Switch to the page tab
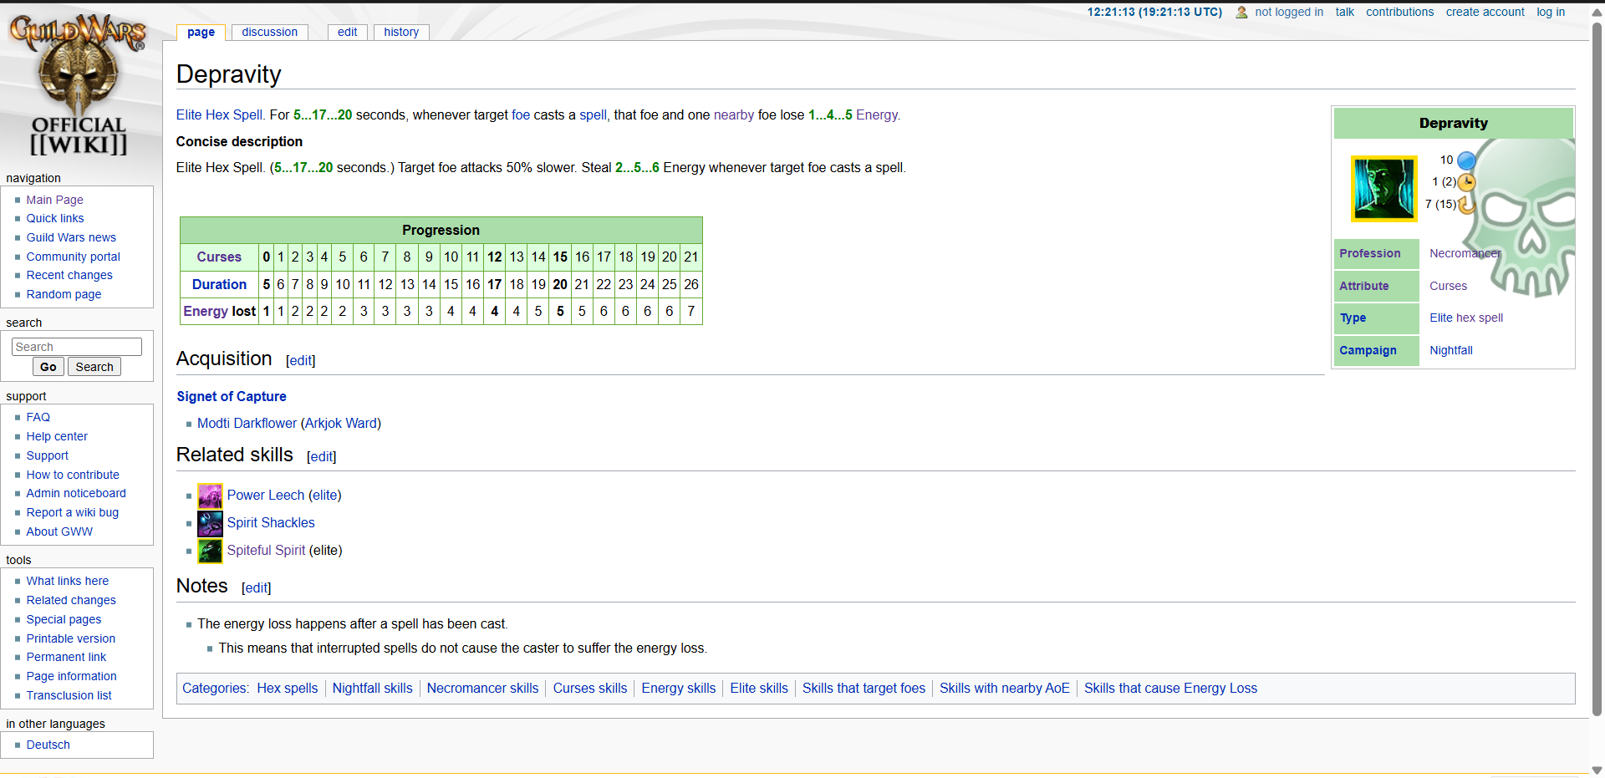The height and width of the screenshot is (778, 1605). point(201,33)
